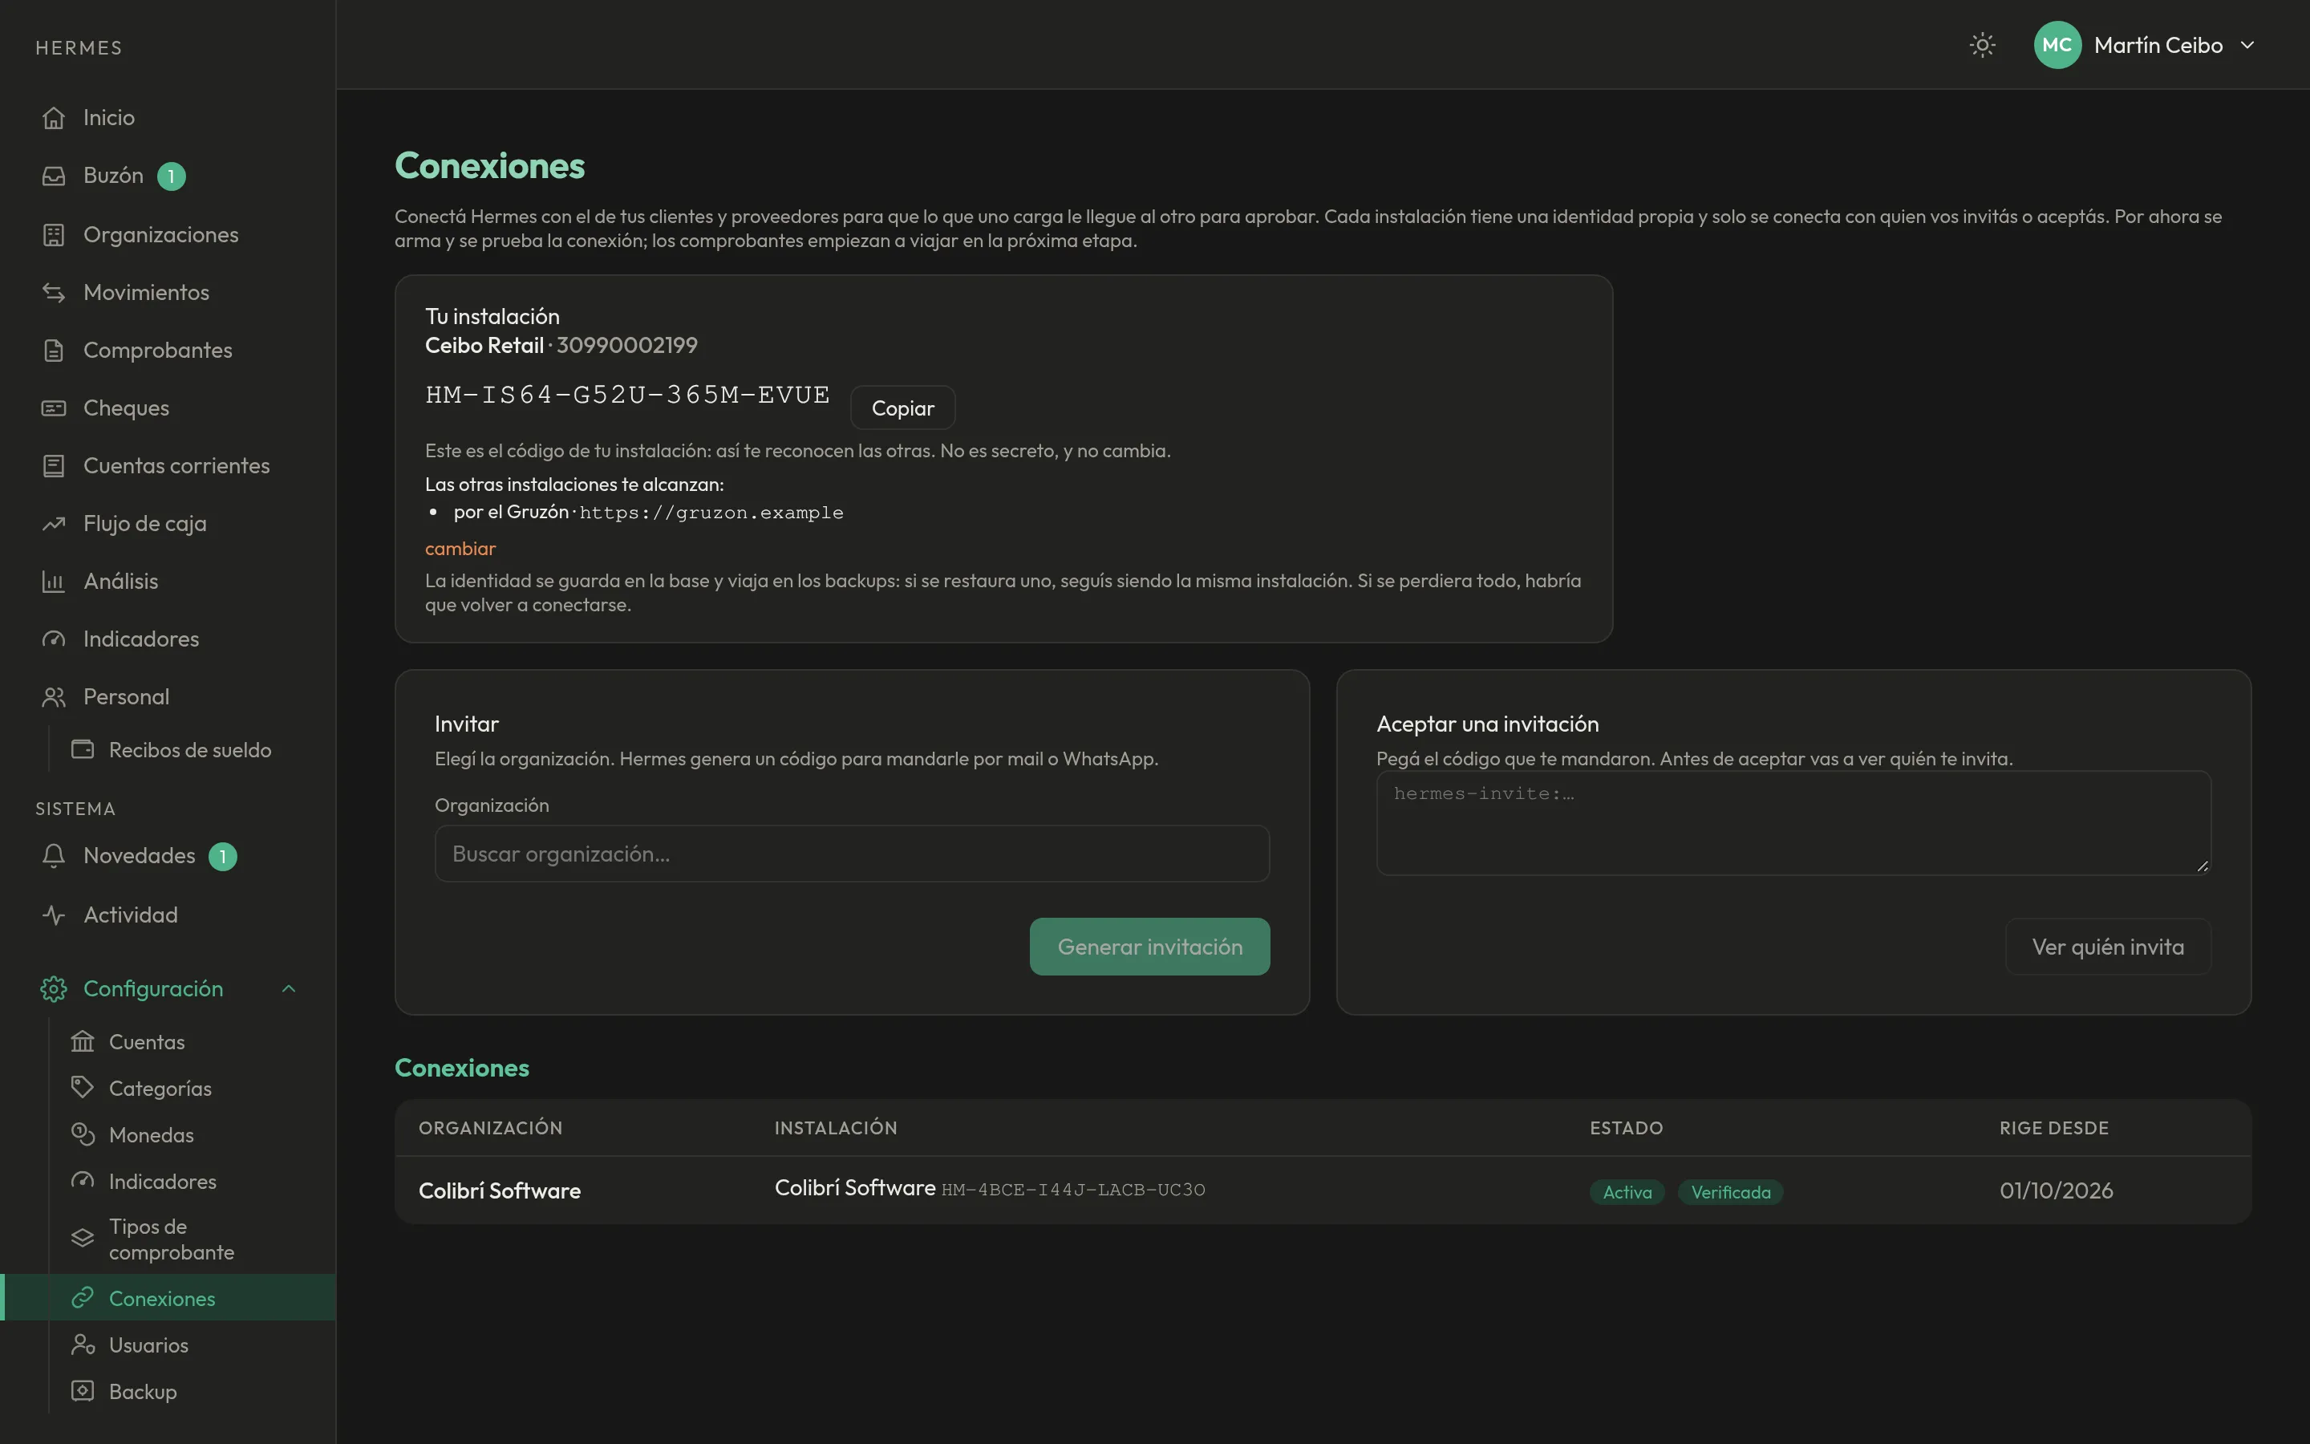Click the Movimientos arrows icon
Viewport: 2310px width, 1444px height.
click(54, 292)
